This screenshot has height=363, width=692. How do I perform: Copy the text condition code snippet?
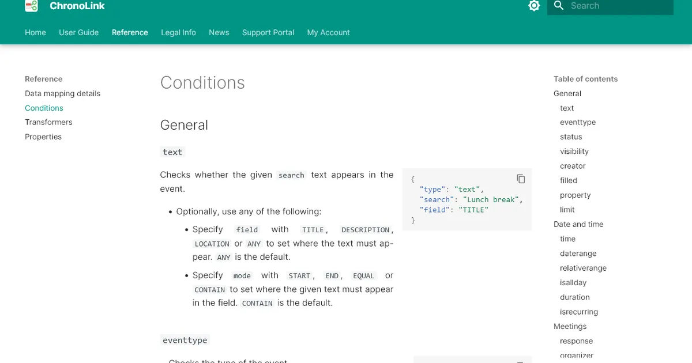tap(521, 179)
